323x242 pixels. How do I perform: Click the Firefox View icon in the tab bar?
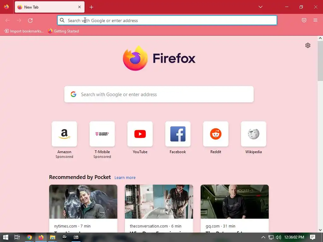click(x=6, y=7)
